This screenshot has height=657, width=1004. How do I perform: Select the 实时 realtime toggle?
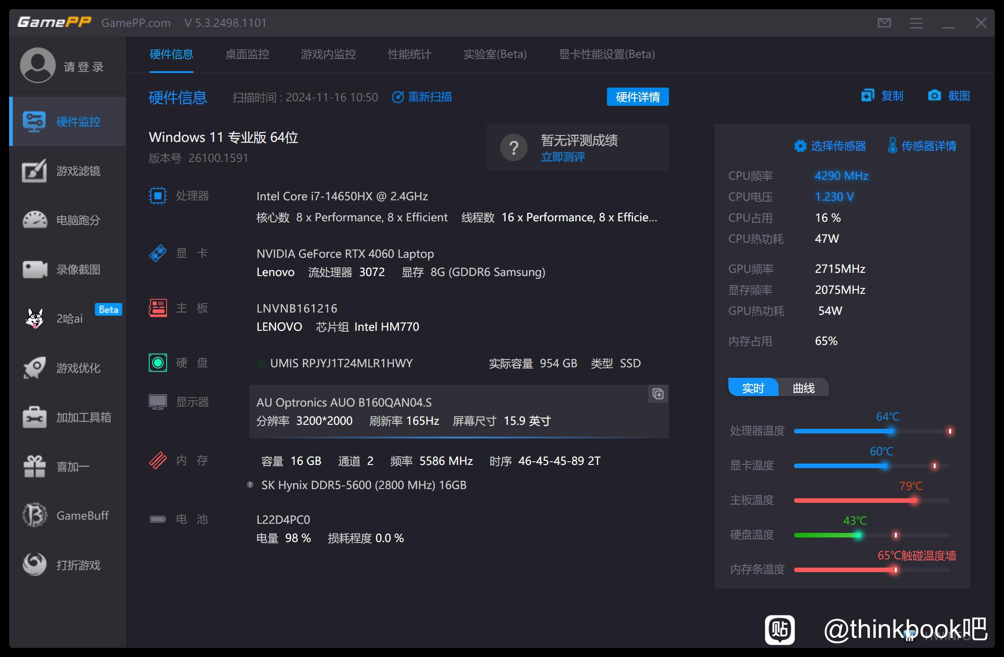click(x=753, y=388)
